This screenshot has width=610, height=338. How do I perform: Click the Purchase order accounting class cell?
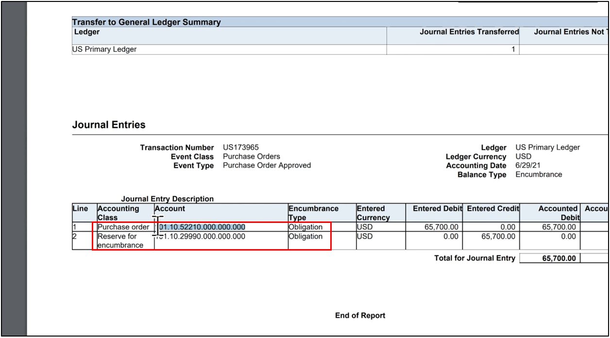[x=122, y=227]
